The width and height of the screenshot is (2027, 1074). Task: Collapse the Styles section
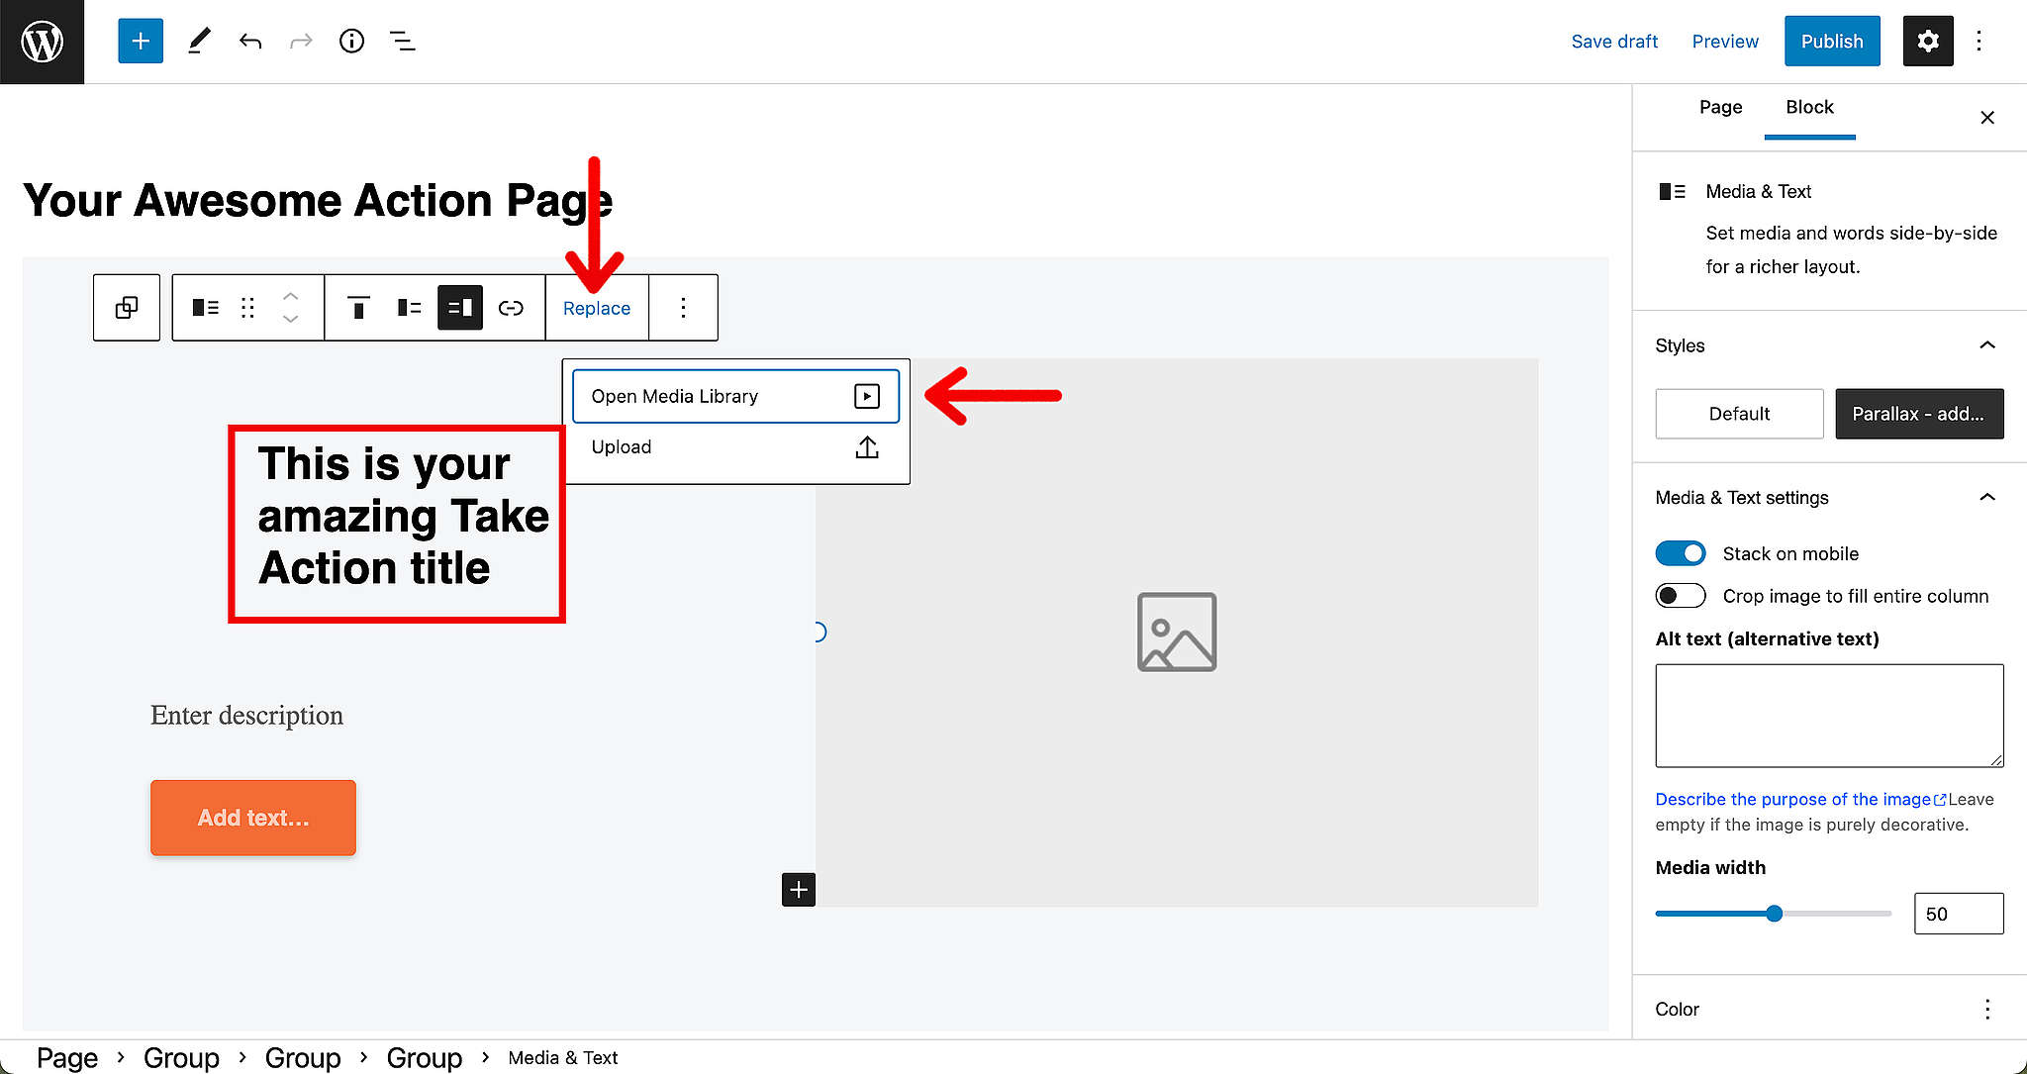[x=1987, y=344]
